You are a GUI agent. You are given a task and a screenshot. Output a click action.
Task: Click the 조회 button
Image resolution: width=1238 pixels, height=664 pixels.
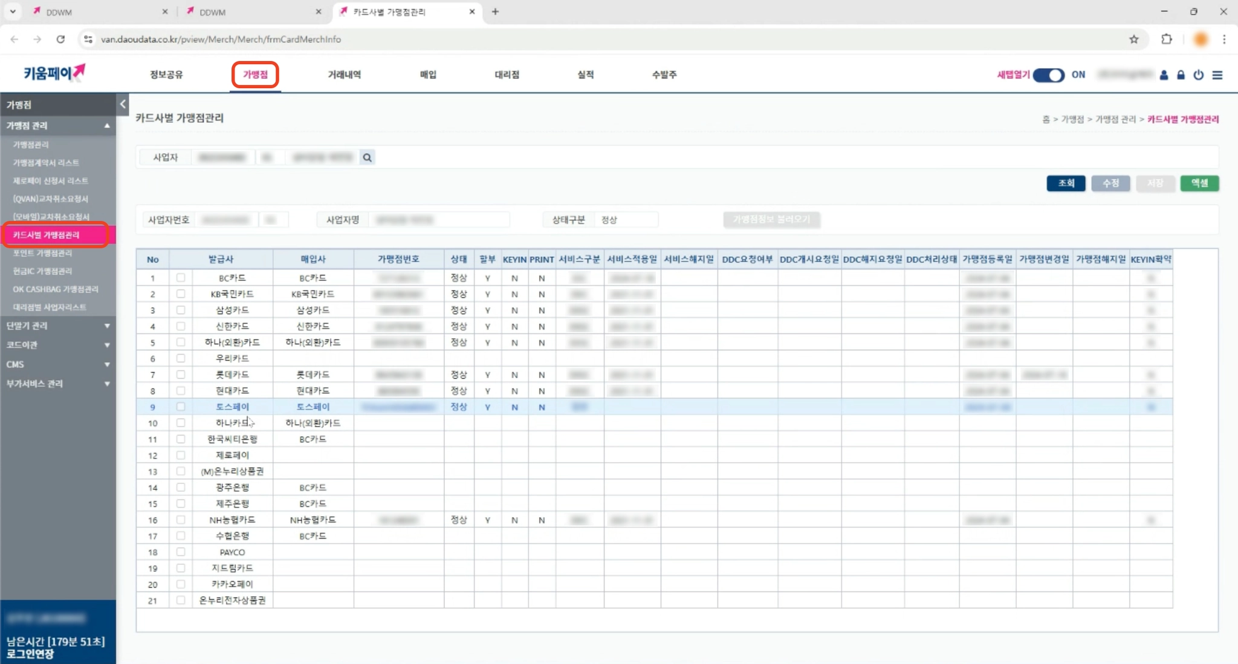1066,183
